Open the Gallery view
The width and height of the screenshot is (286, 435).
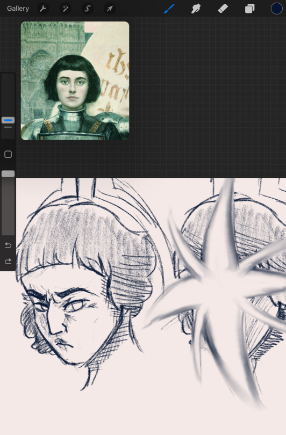coord(18,9)
